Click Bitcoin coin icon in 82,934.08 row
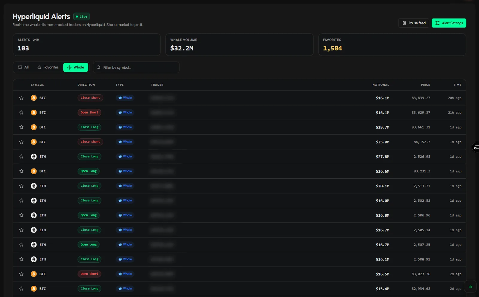 point(34,289)
